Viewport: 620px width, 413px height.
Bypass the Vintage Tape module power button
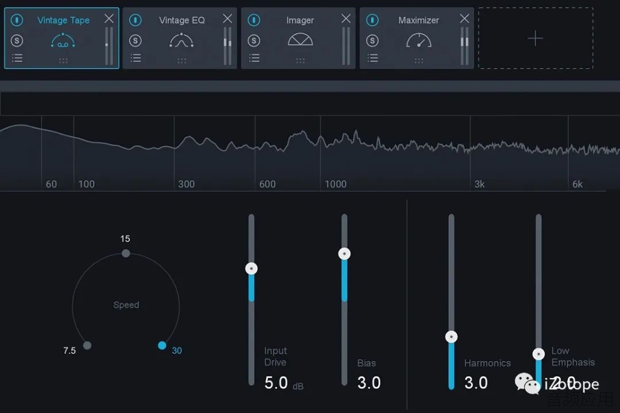coord(17,20)
